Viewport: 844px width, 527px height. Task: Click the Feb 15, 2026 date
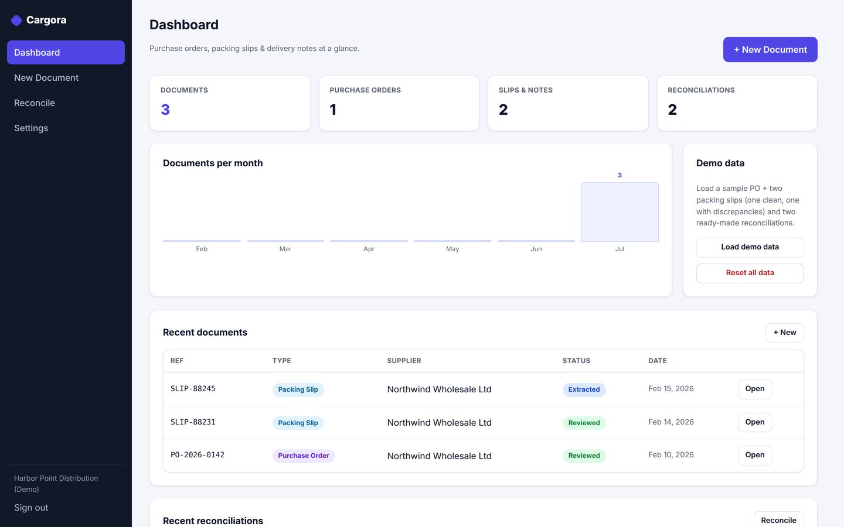pyautogui.click(x=671, y=389)
